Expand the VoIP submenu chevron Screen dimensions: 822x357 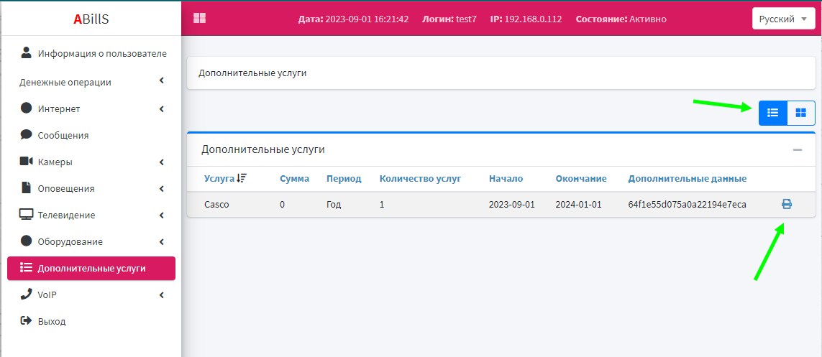click(162, 295)
